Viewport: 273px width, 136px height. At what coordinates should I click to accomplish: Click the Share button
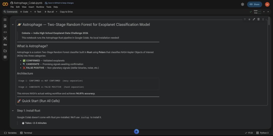pos(255,4)
